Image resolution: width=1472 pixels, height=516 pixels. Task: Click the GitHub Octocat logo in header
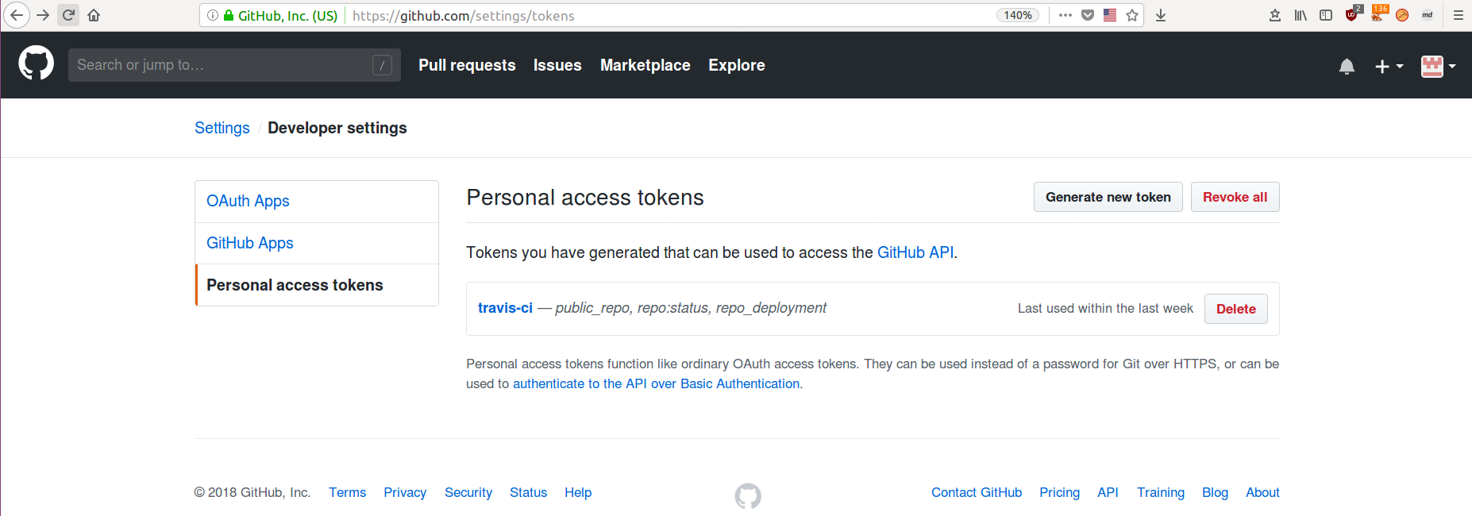pos(36,64)
